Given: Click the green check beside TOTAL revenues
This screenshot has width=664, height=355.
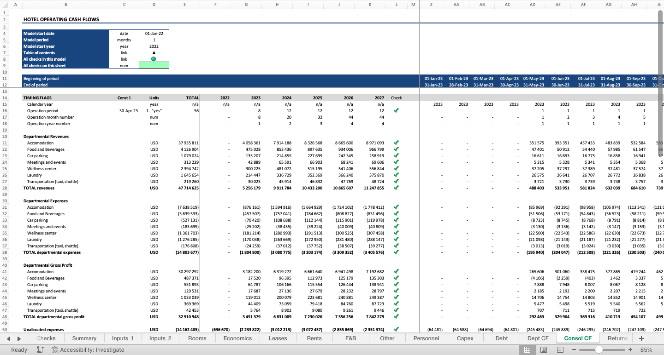Looking at the screenshot, I should click(x=396, y=188).
